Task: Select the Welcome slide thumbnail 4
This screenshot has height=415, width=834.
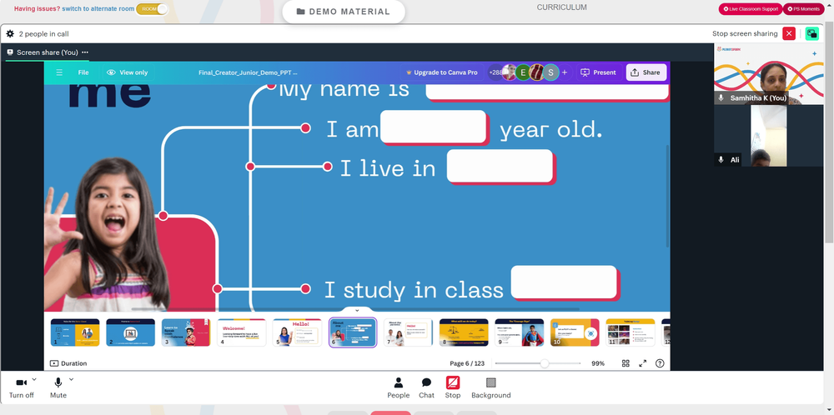Action: click(242, 332)
